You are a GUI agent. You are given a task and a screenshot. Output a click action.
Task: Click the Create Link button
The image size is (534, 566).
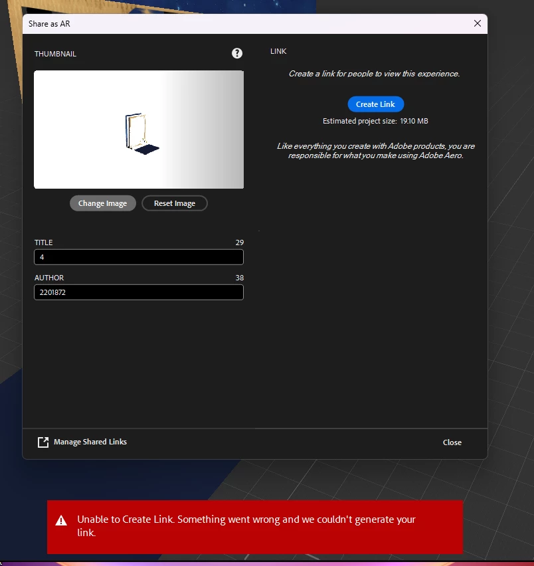coord(376,104)
